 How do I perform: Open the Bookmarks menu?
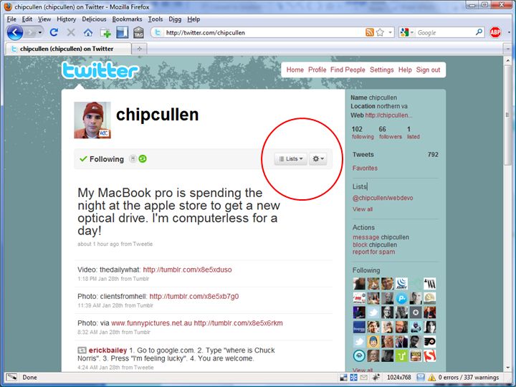point(127,19)
